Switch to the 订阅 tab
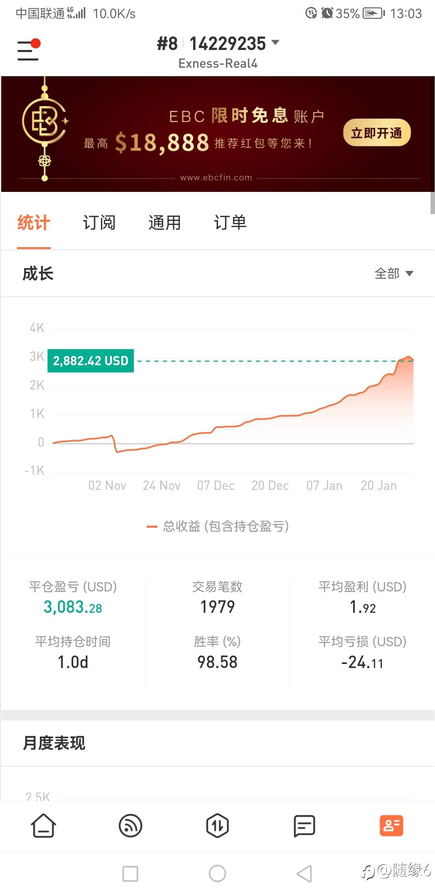Viewport: 435px width, 895px height. point(99,223)
